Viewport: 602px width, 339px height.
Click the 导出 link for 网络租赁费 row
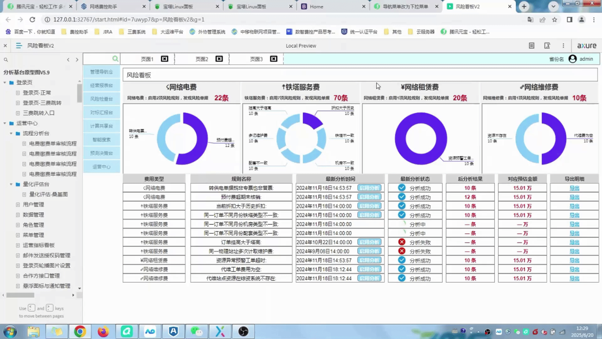pos(574,260)
